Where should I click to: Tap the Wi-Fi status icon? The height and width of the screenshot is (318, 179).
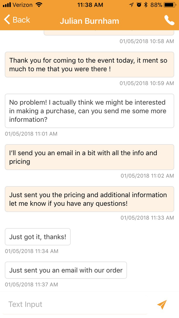point(39,5)
